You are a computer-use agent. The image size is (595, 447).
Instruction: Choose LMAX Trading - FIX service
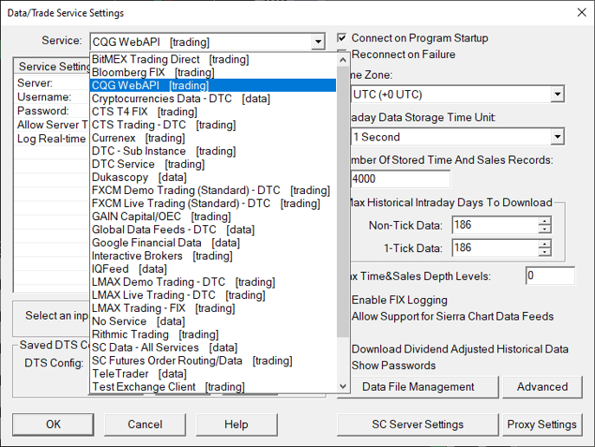213,308
